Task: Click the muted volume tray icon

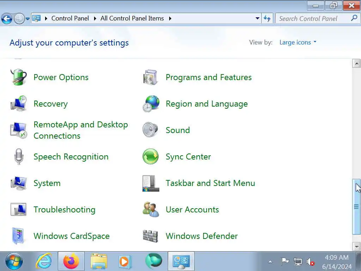Action: pos(310,262)
